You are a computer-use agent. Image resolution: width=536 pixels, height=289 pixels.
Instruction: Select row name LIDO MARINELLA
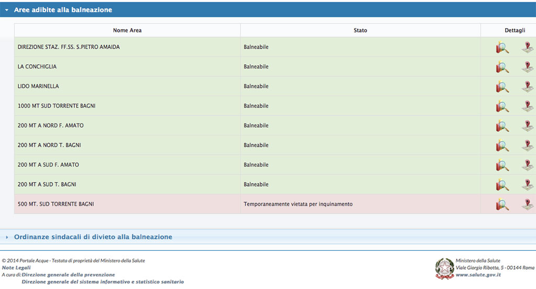(38, 86)
